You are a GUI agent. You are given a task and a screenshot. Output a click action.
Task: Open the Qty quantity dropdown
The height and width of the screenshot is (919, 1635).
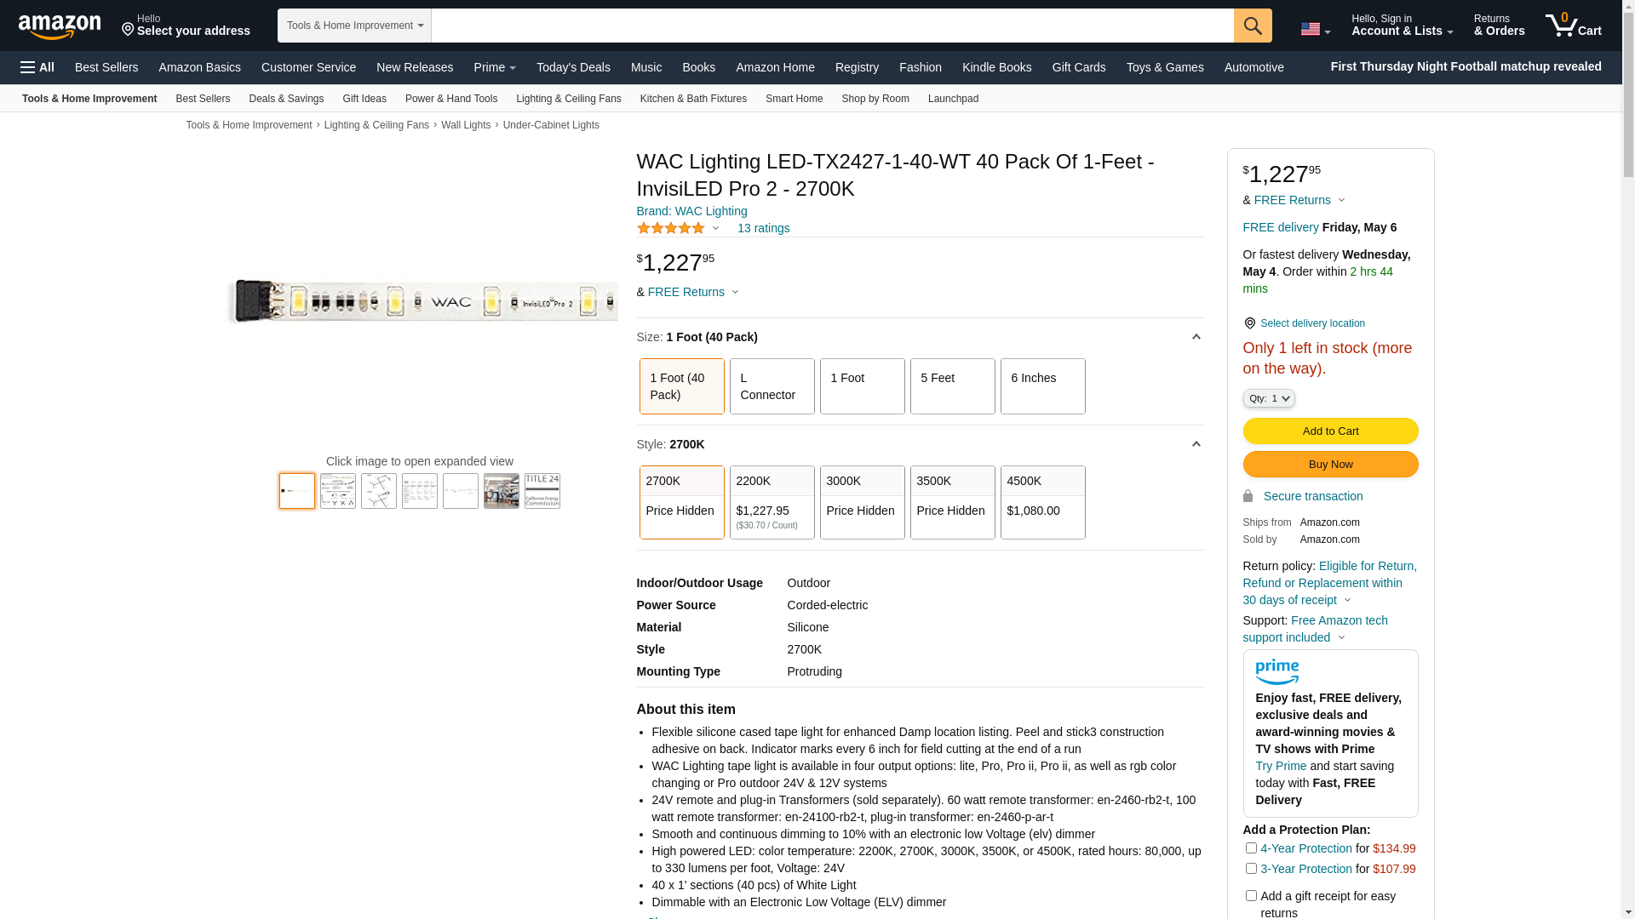1268,398
